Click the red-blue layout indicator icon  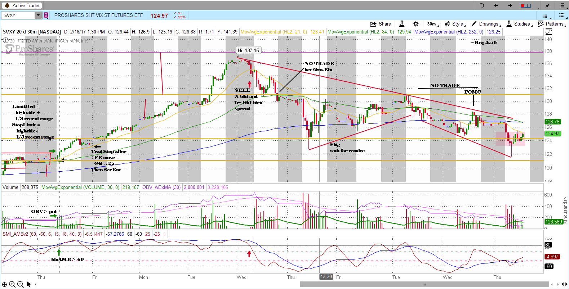[x=526, y=5]
